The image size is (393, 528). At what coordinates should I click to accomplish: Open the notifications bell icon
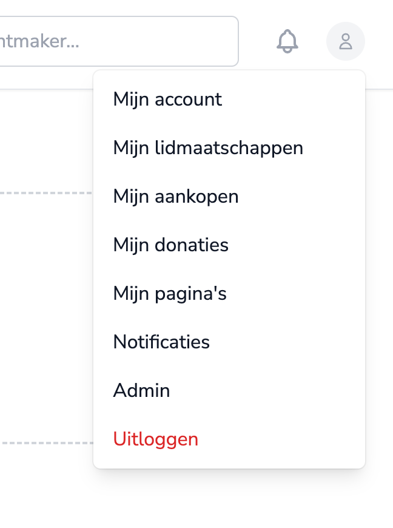(287, 41)
